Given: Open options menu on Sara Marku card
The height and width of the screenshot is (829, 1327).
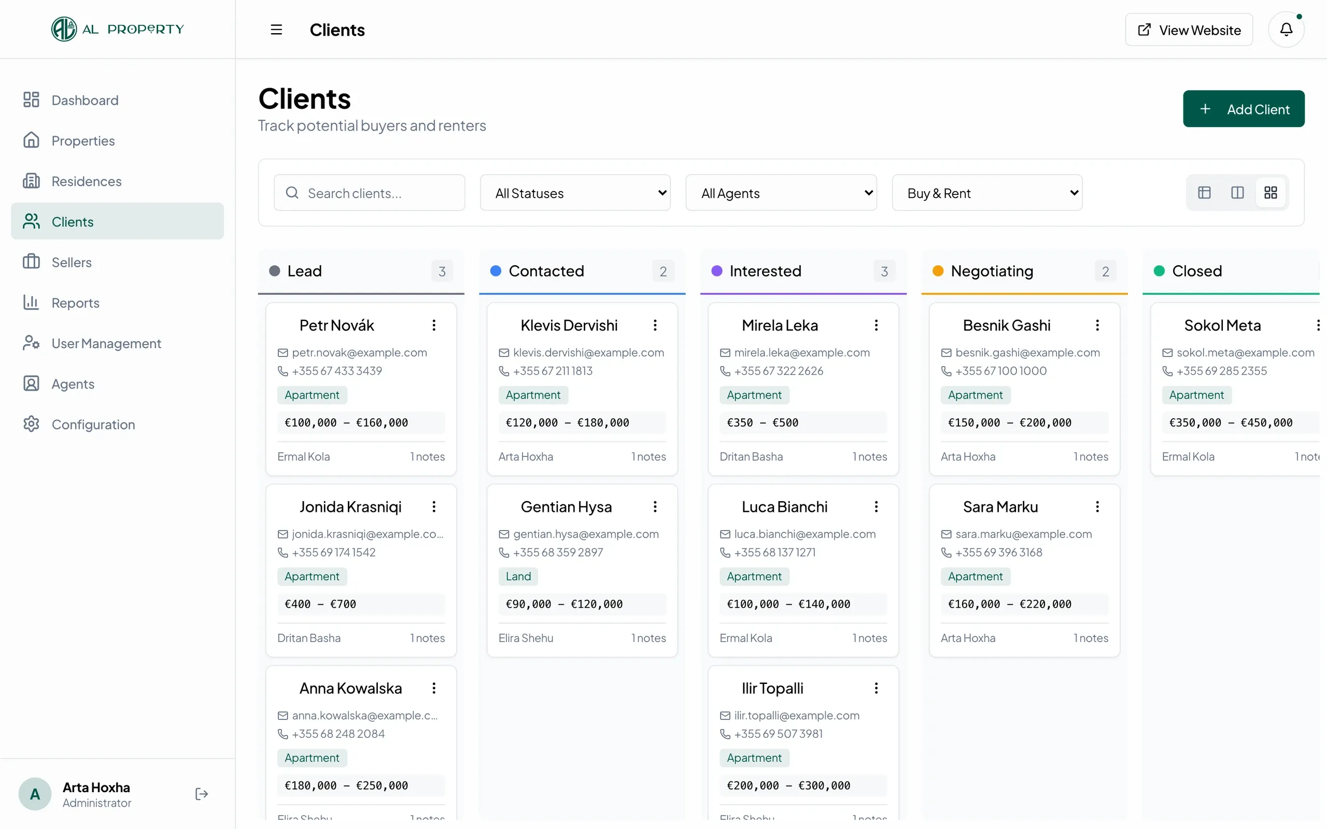Looking at the screenshot, I should (1097, 507).
